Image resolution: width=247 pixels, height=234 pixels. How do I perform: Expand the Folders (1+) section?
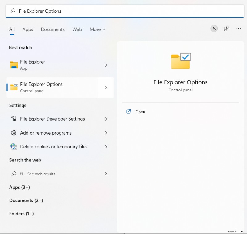(22, 214)
